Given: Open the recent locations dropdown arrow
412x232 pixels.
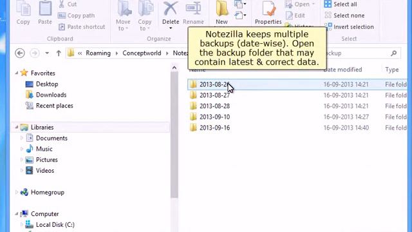Looking at the screenshot, I should [x=47, y=53].
